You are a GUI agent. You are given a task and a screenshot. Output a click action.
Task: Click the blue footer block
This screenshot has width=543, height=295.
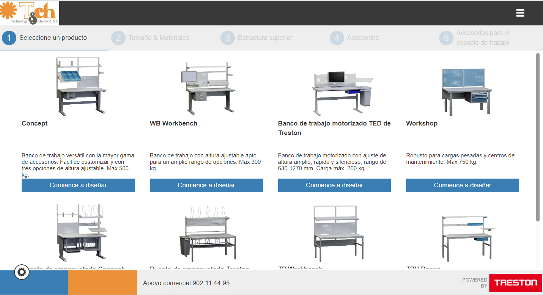click(x=34, y=282)
